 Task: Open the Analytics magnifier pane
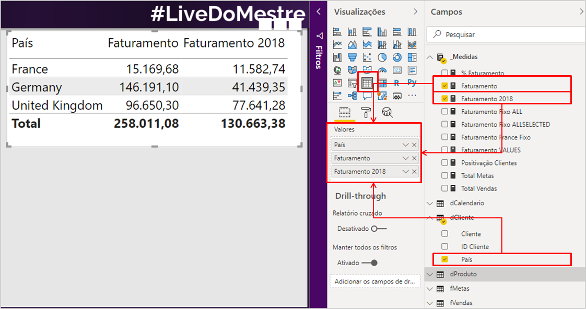pos(388,112)
